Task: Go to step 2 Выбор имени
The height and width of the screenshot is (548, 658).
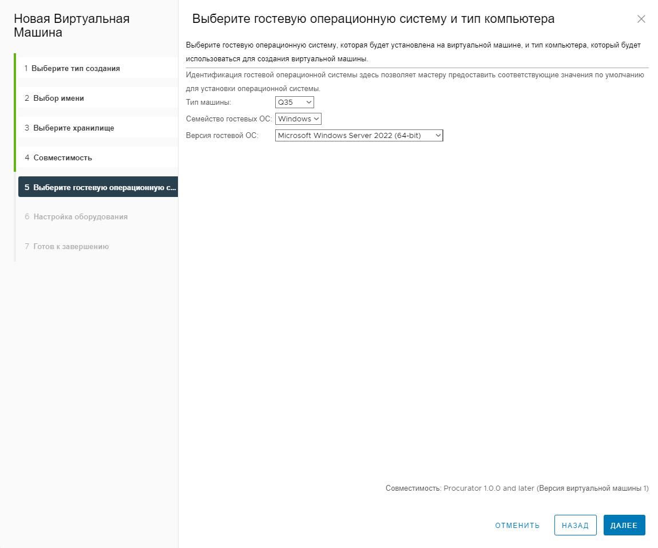Action: point(98,98)
